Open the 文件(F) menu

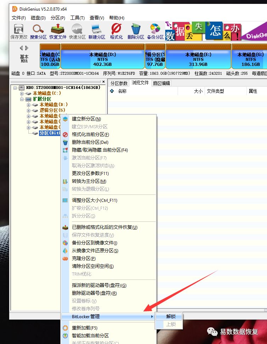tap(19, 18)
